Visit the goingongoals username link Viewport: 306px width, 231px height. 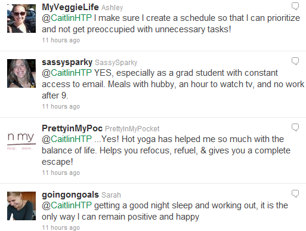click(x=70, y=195)
